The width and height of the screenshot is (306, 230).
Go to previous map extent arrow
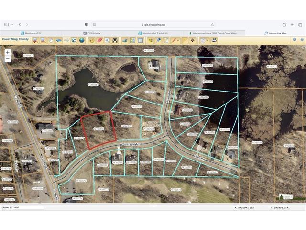[x=59, y=40]
